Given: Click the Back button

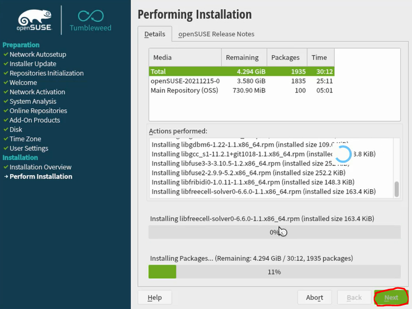Looking at the screenshot, I should pos(354,297).
